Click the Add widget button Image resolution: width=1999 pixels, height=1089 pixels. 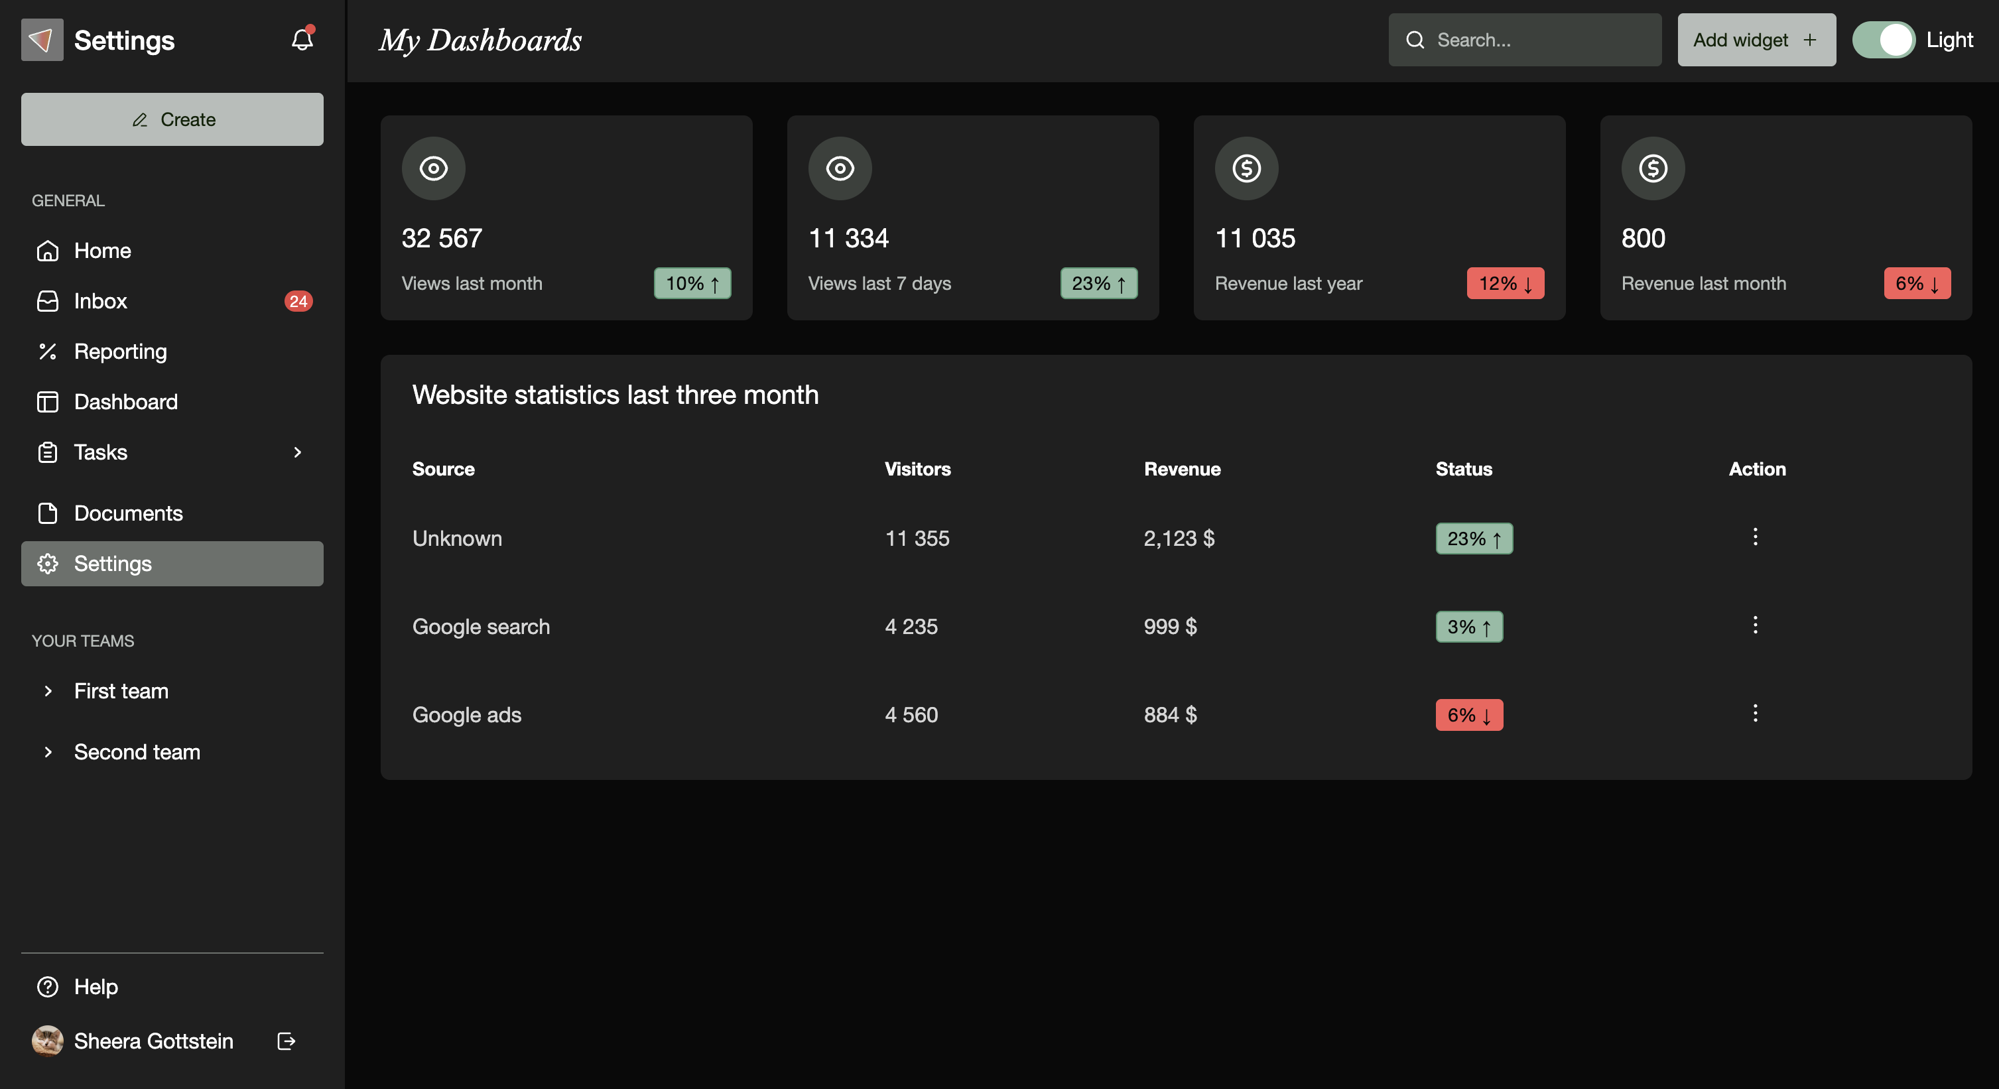tap(1756, 40)
